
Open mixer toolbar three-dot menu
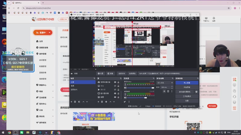129,102
